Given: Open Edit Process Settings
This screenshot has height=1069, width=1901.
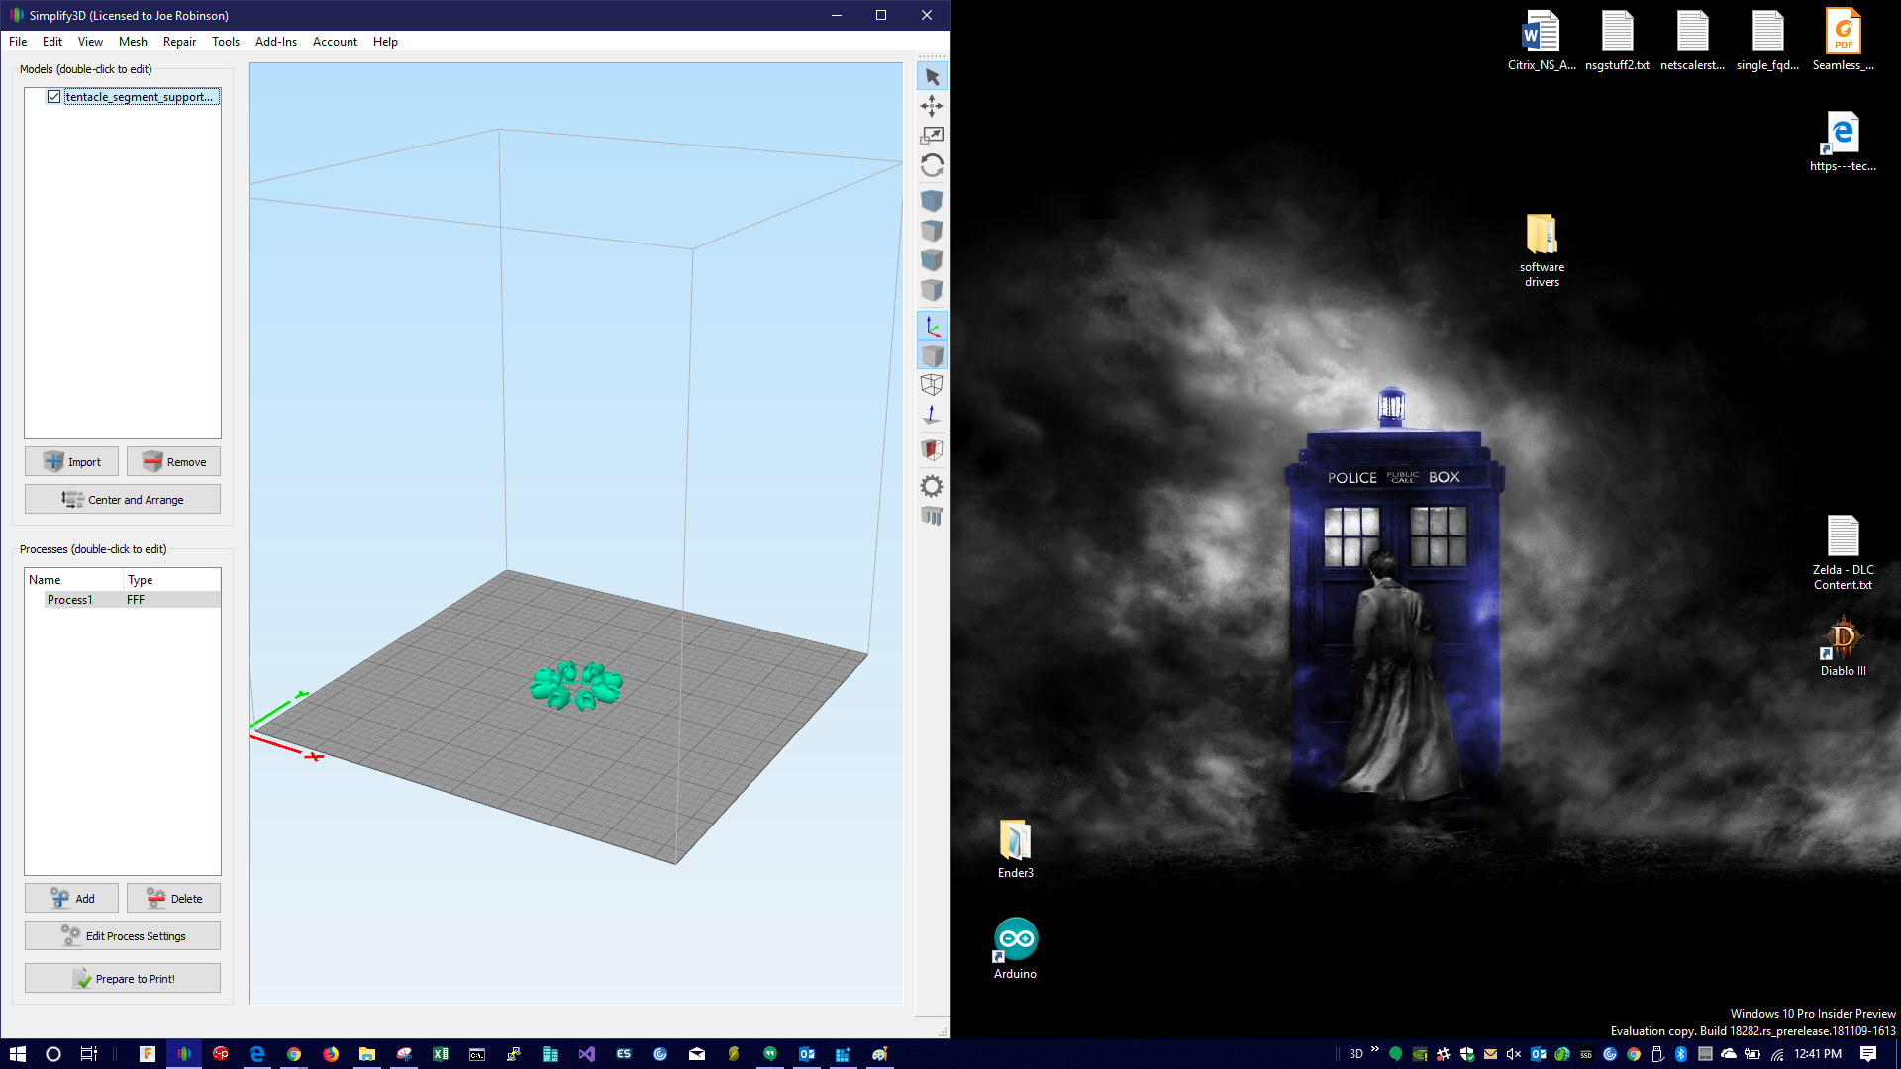Looking at the screenshot, I should [x=123, y=936].
